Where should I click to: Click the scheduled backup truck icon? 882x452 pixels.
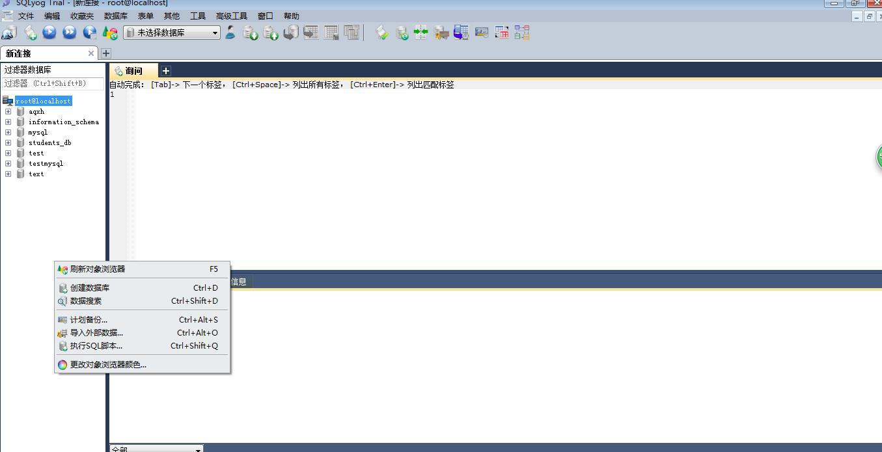441,33
